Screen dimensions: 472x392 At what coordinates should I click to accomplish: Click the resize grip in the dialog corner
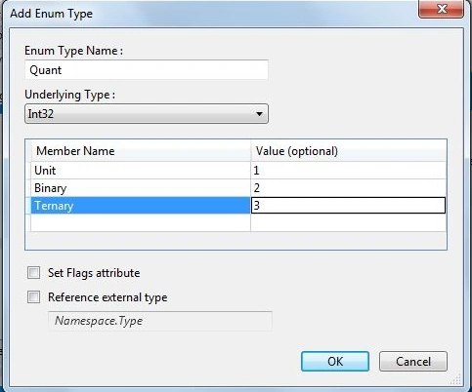457,379
